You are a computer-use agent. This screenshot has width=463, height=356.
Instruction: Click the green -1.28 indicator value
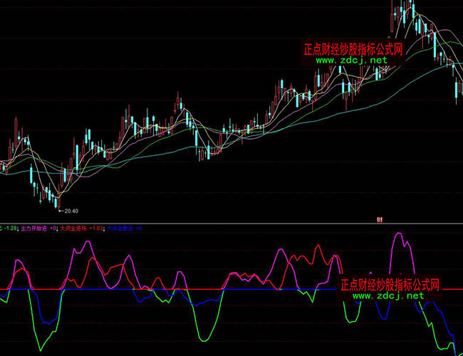click(9, 229)
